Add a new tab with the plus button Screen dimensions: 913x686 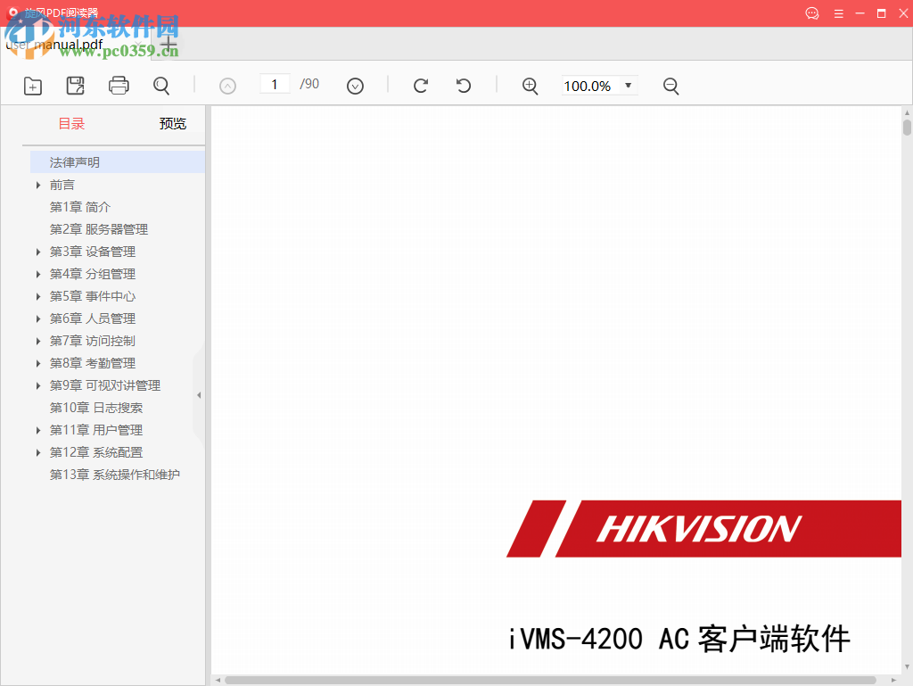pos(169,45)
